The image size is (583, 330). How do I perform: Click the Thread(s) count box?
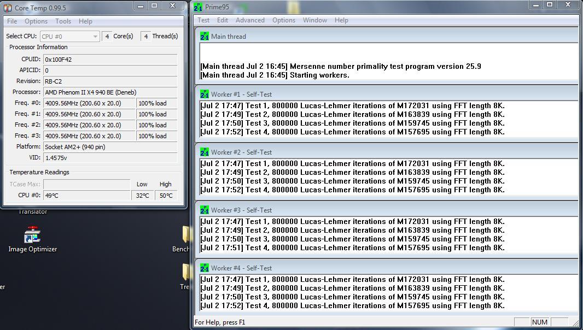145,37
